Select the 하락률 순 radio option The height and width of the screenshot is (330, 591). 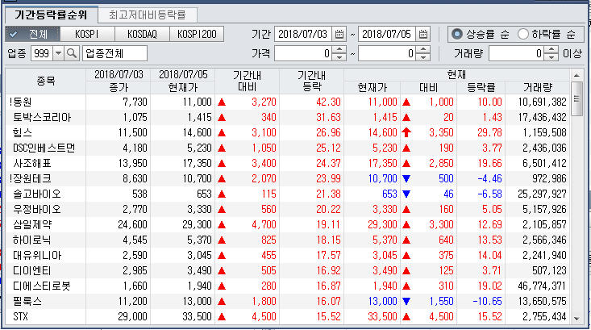pos(522,34)
